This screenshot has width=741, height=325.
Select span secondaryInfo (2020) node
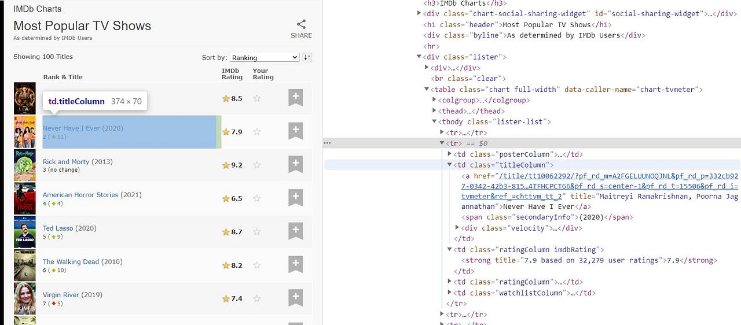click(547, 217)
